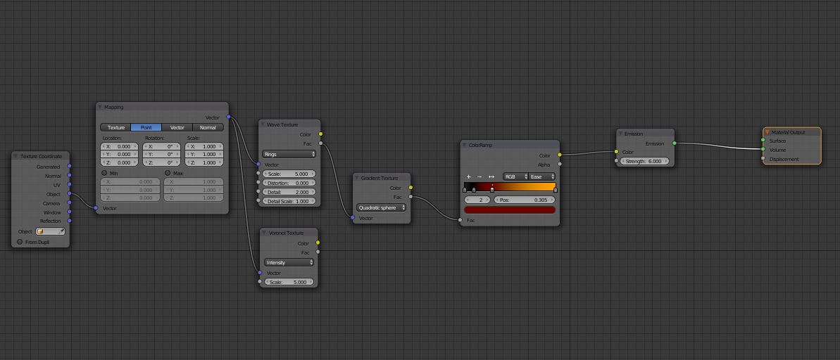The width and height of the screenshot is (840, 360).
Task: Open the Ease interpolation dropdown
Action: point(542,176)
